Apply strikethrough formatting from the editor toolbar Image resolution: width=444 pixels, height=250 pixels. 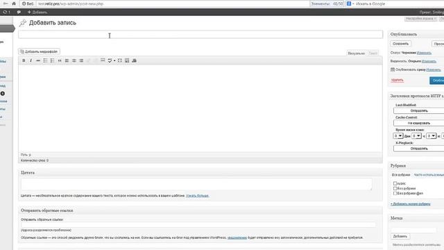click(38, 60)
